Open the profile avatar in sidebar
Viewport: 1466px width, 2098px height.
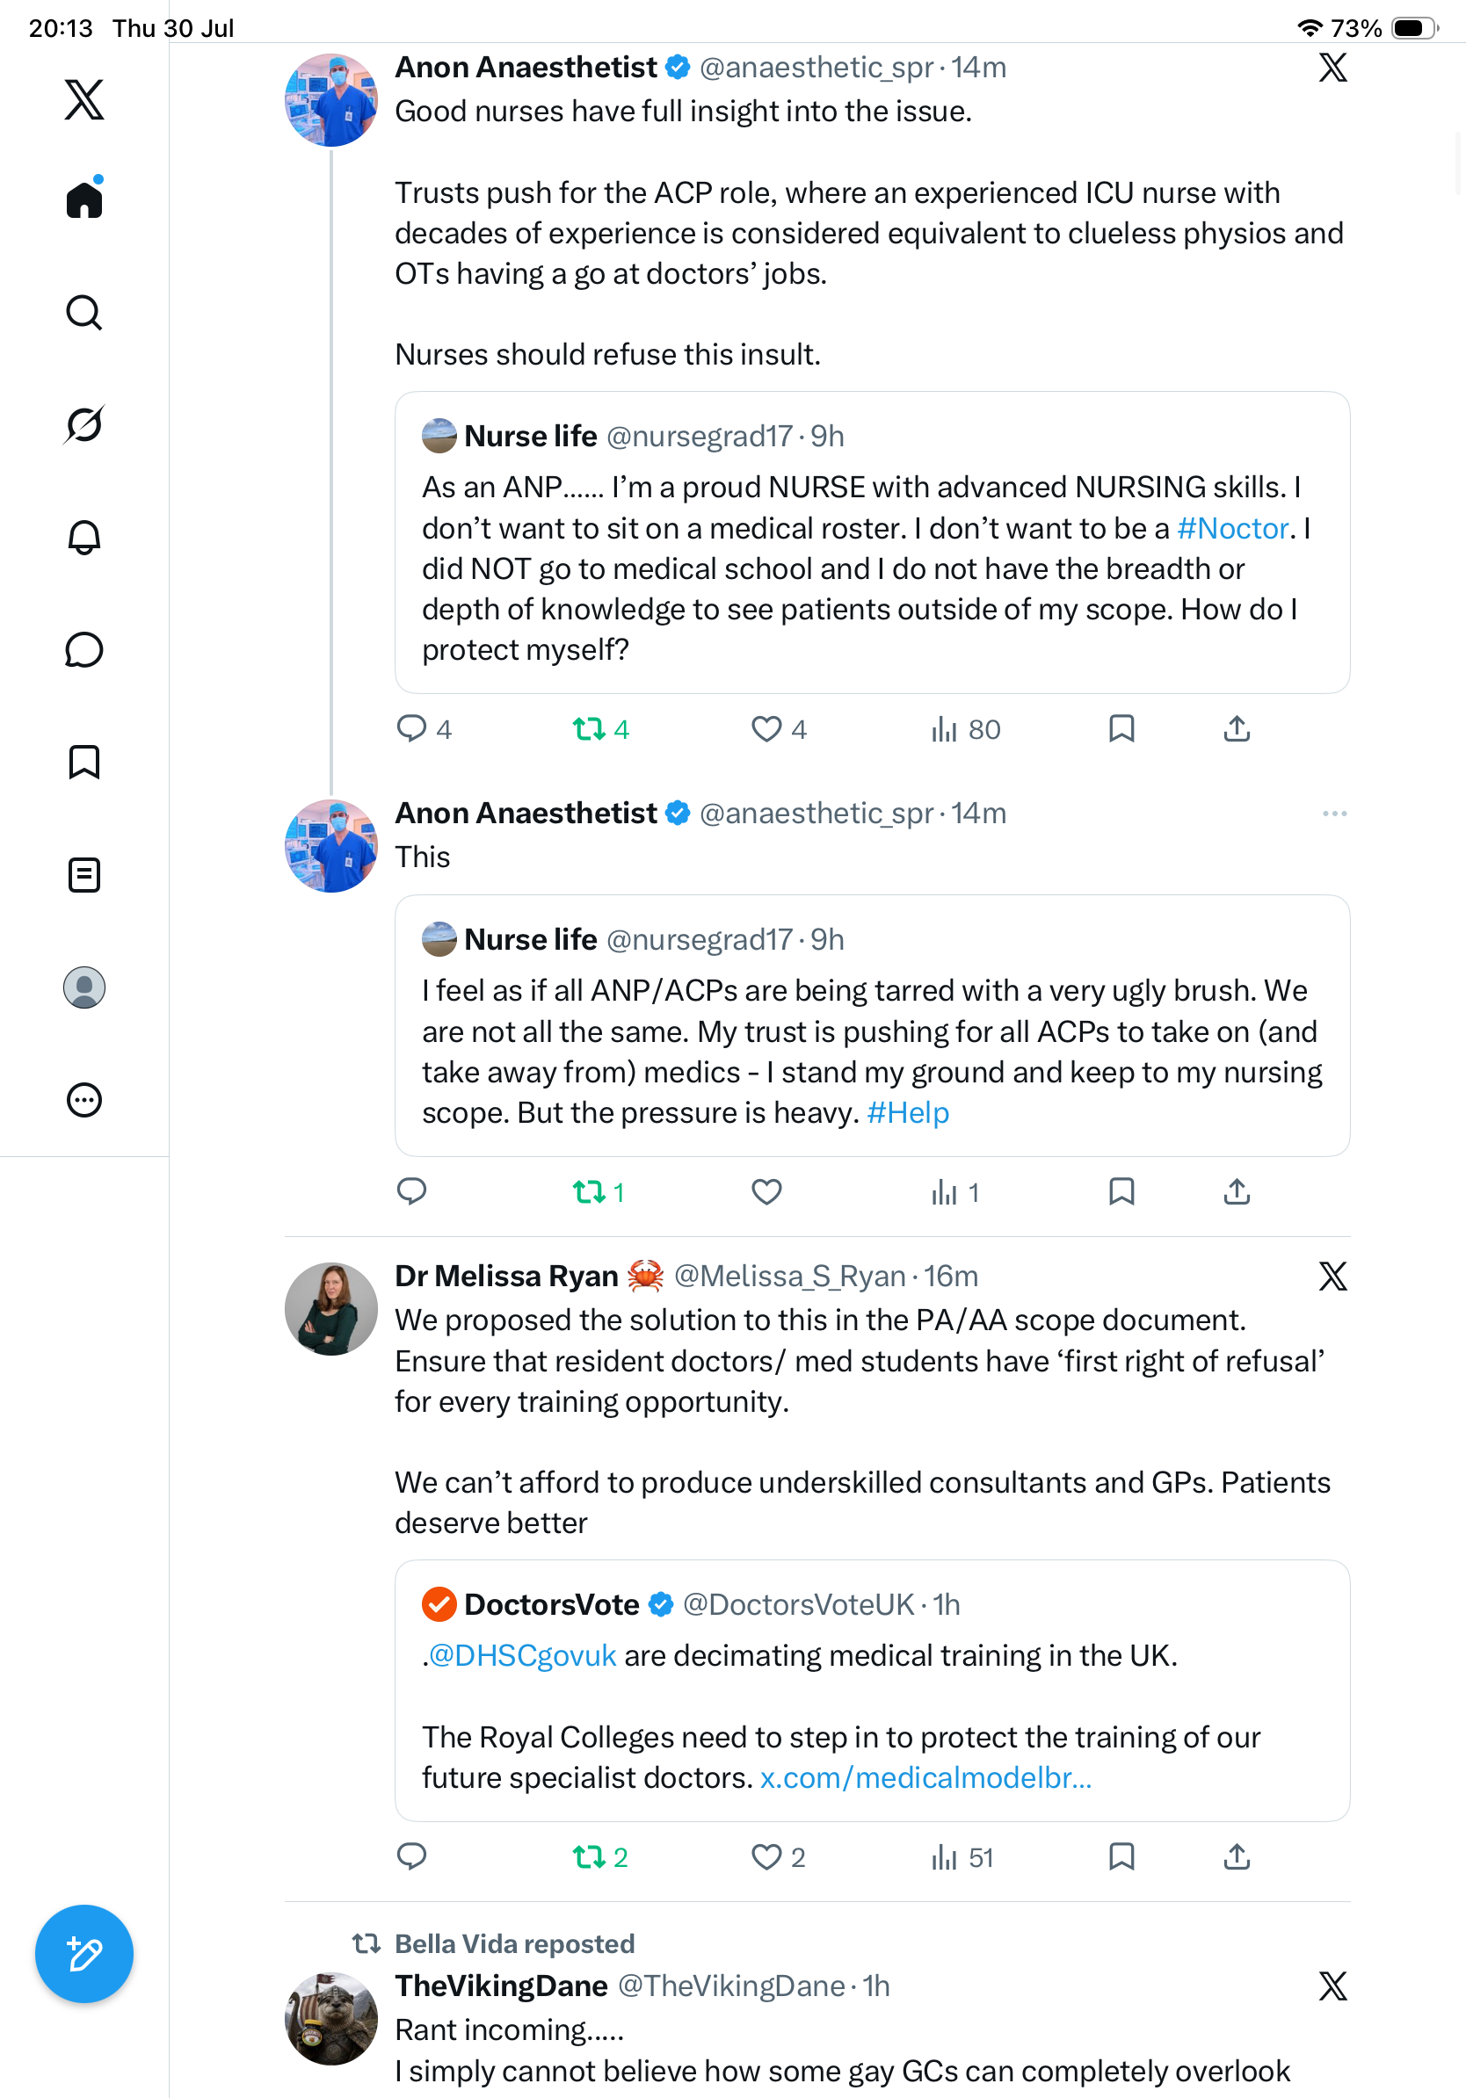pos(84,987)
